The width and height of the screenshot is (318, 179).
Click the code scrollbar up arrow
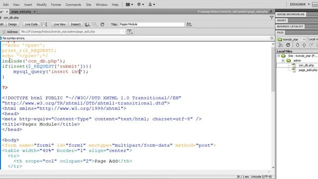[x=273, y=44]
